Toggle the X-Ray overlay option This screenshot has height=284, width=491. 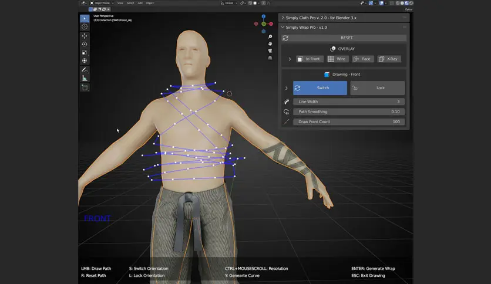click(x=389, y=59)
